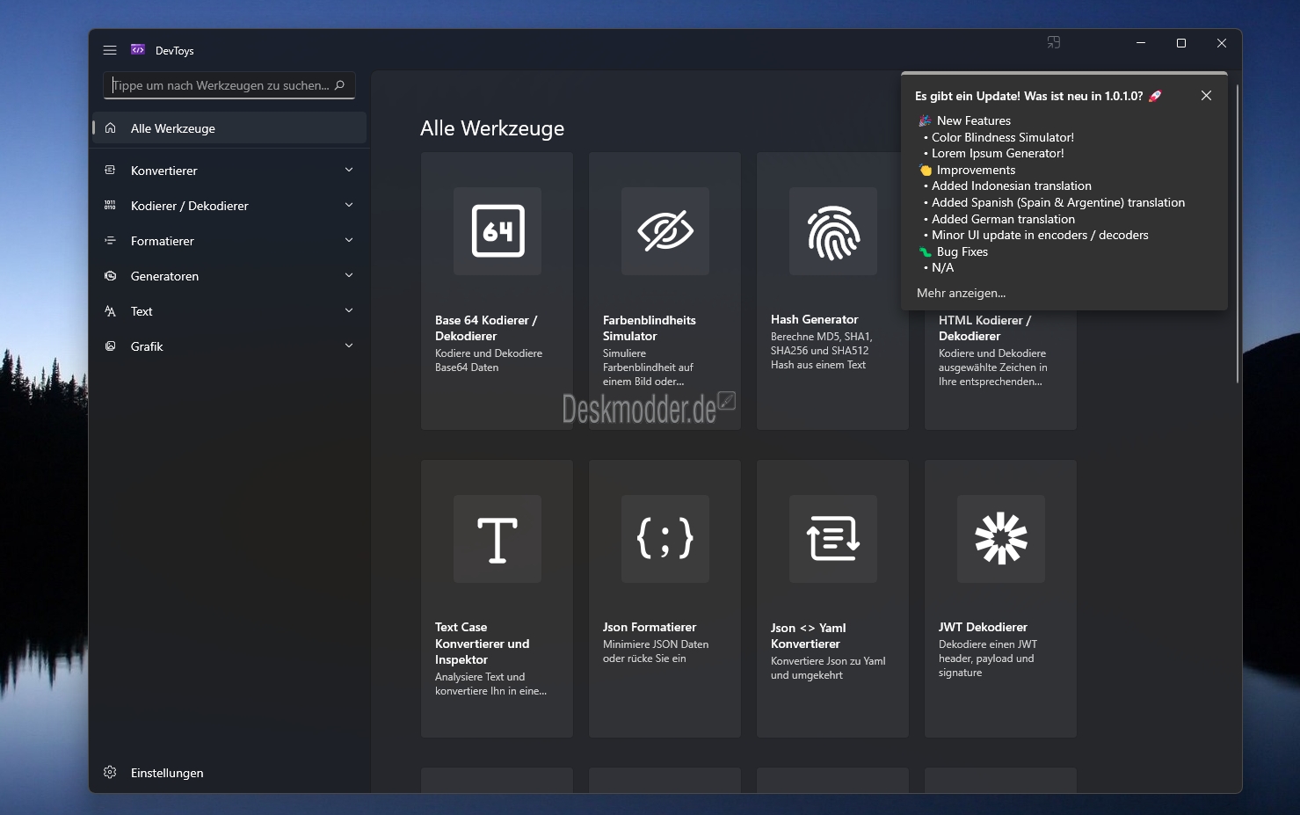
Task: Click the DevToys app logo icon
Action: tap(138, 50)
